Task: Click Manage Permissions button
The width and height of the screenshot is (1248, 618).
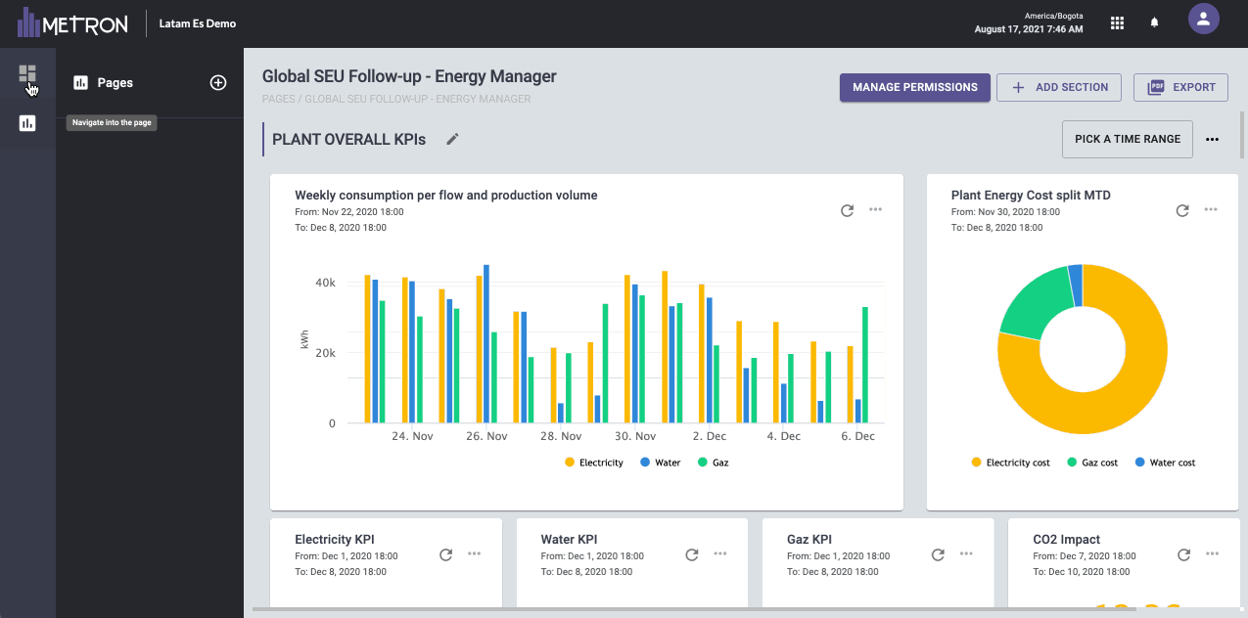Action: click(914, 87)
